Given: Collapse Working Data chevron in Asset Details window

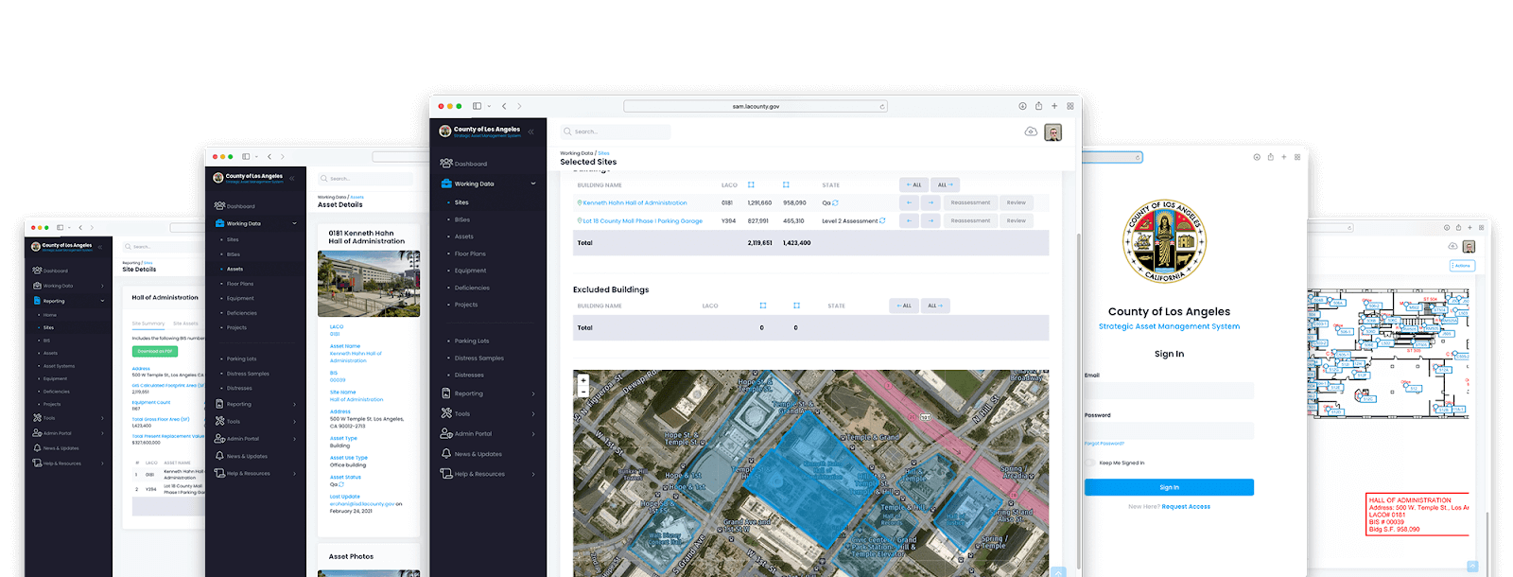Looking at the screenshot, I should (x=294, y=223).
